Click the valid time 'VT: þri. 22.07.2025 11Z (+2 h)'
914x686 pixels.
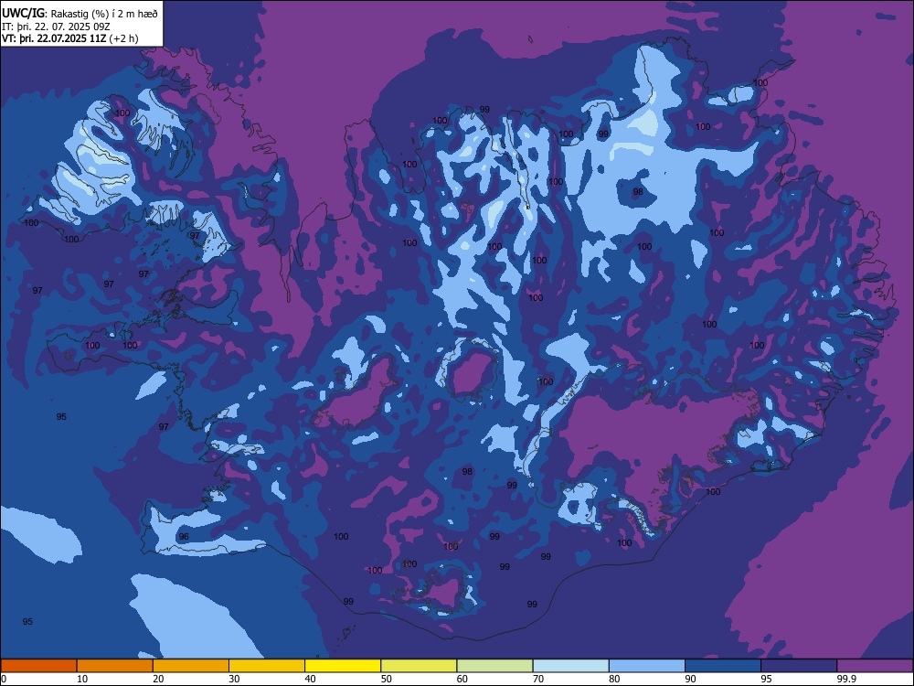[x=70, y=38]
